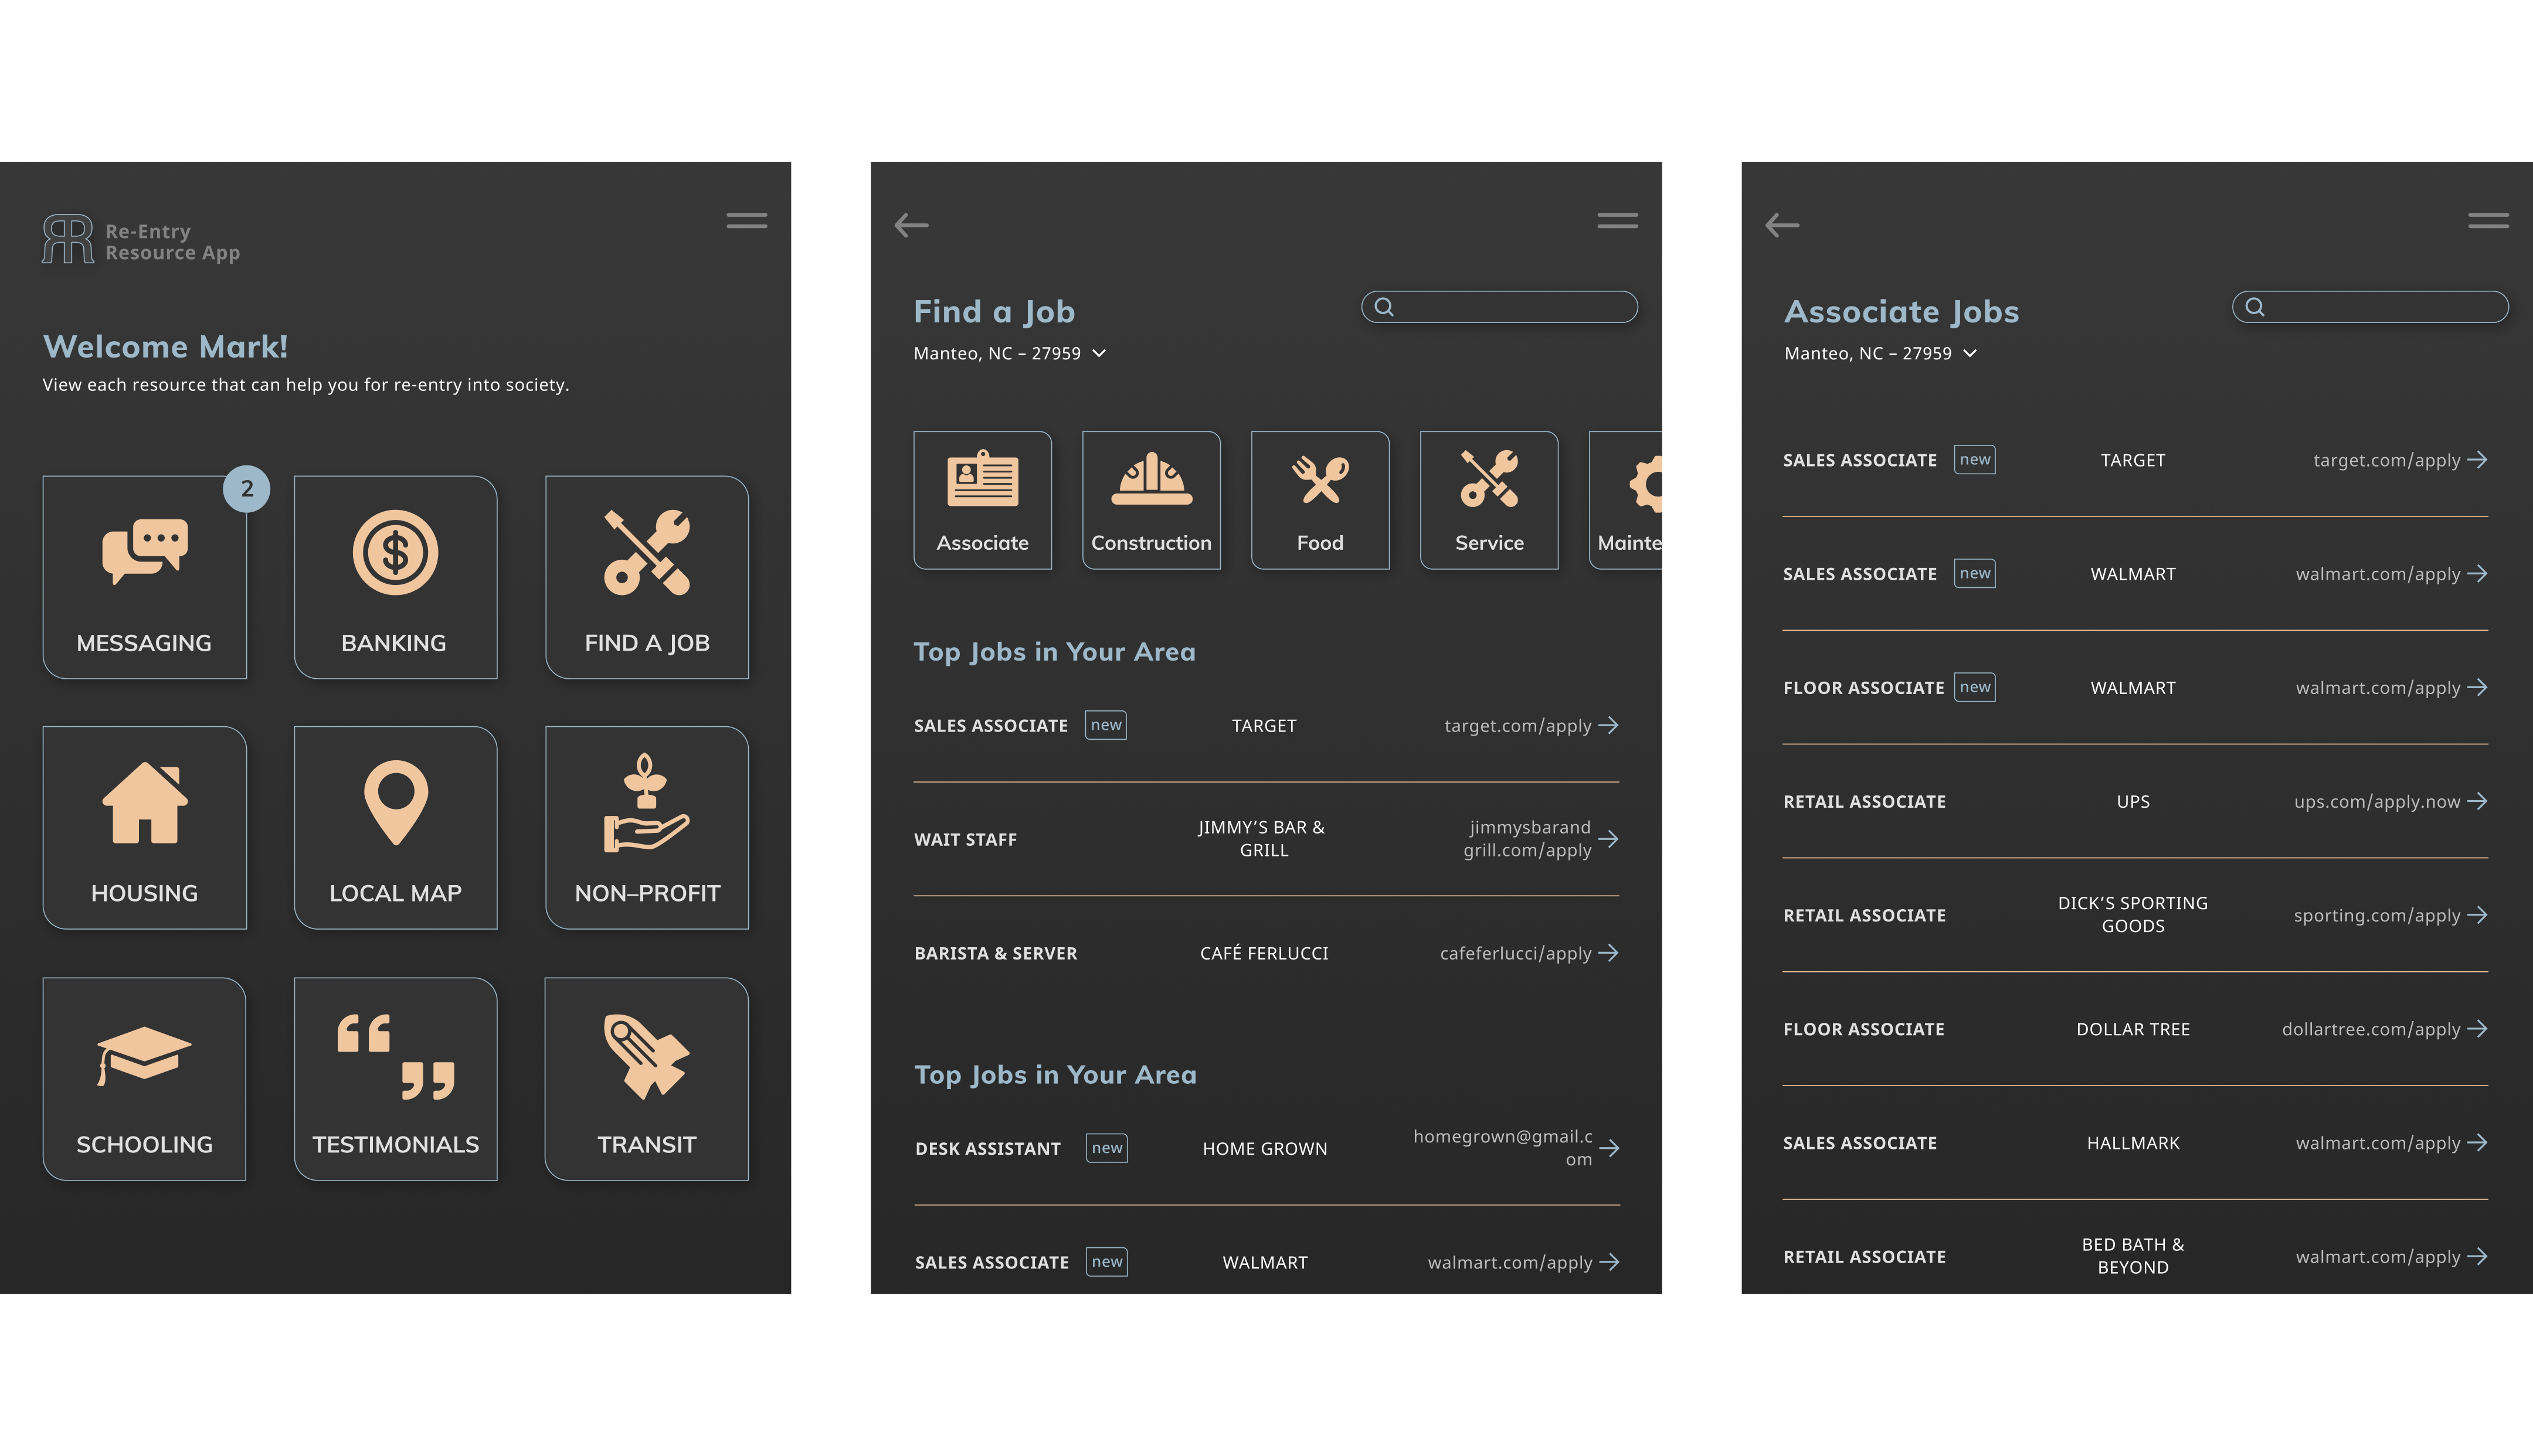Click the messaging notification badge 2
Viewport: 2533px width, 1456px height.
click(246, 489)
